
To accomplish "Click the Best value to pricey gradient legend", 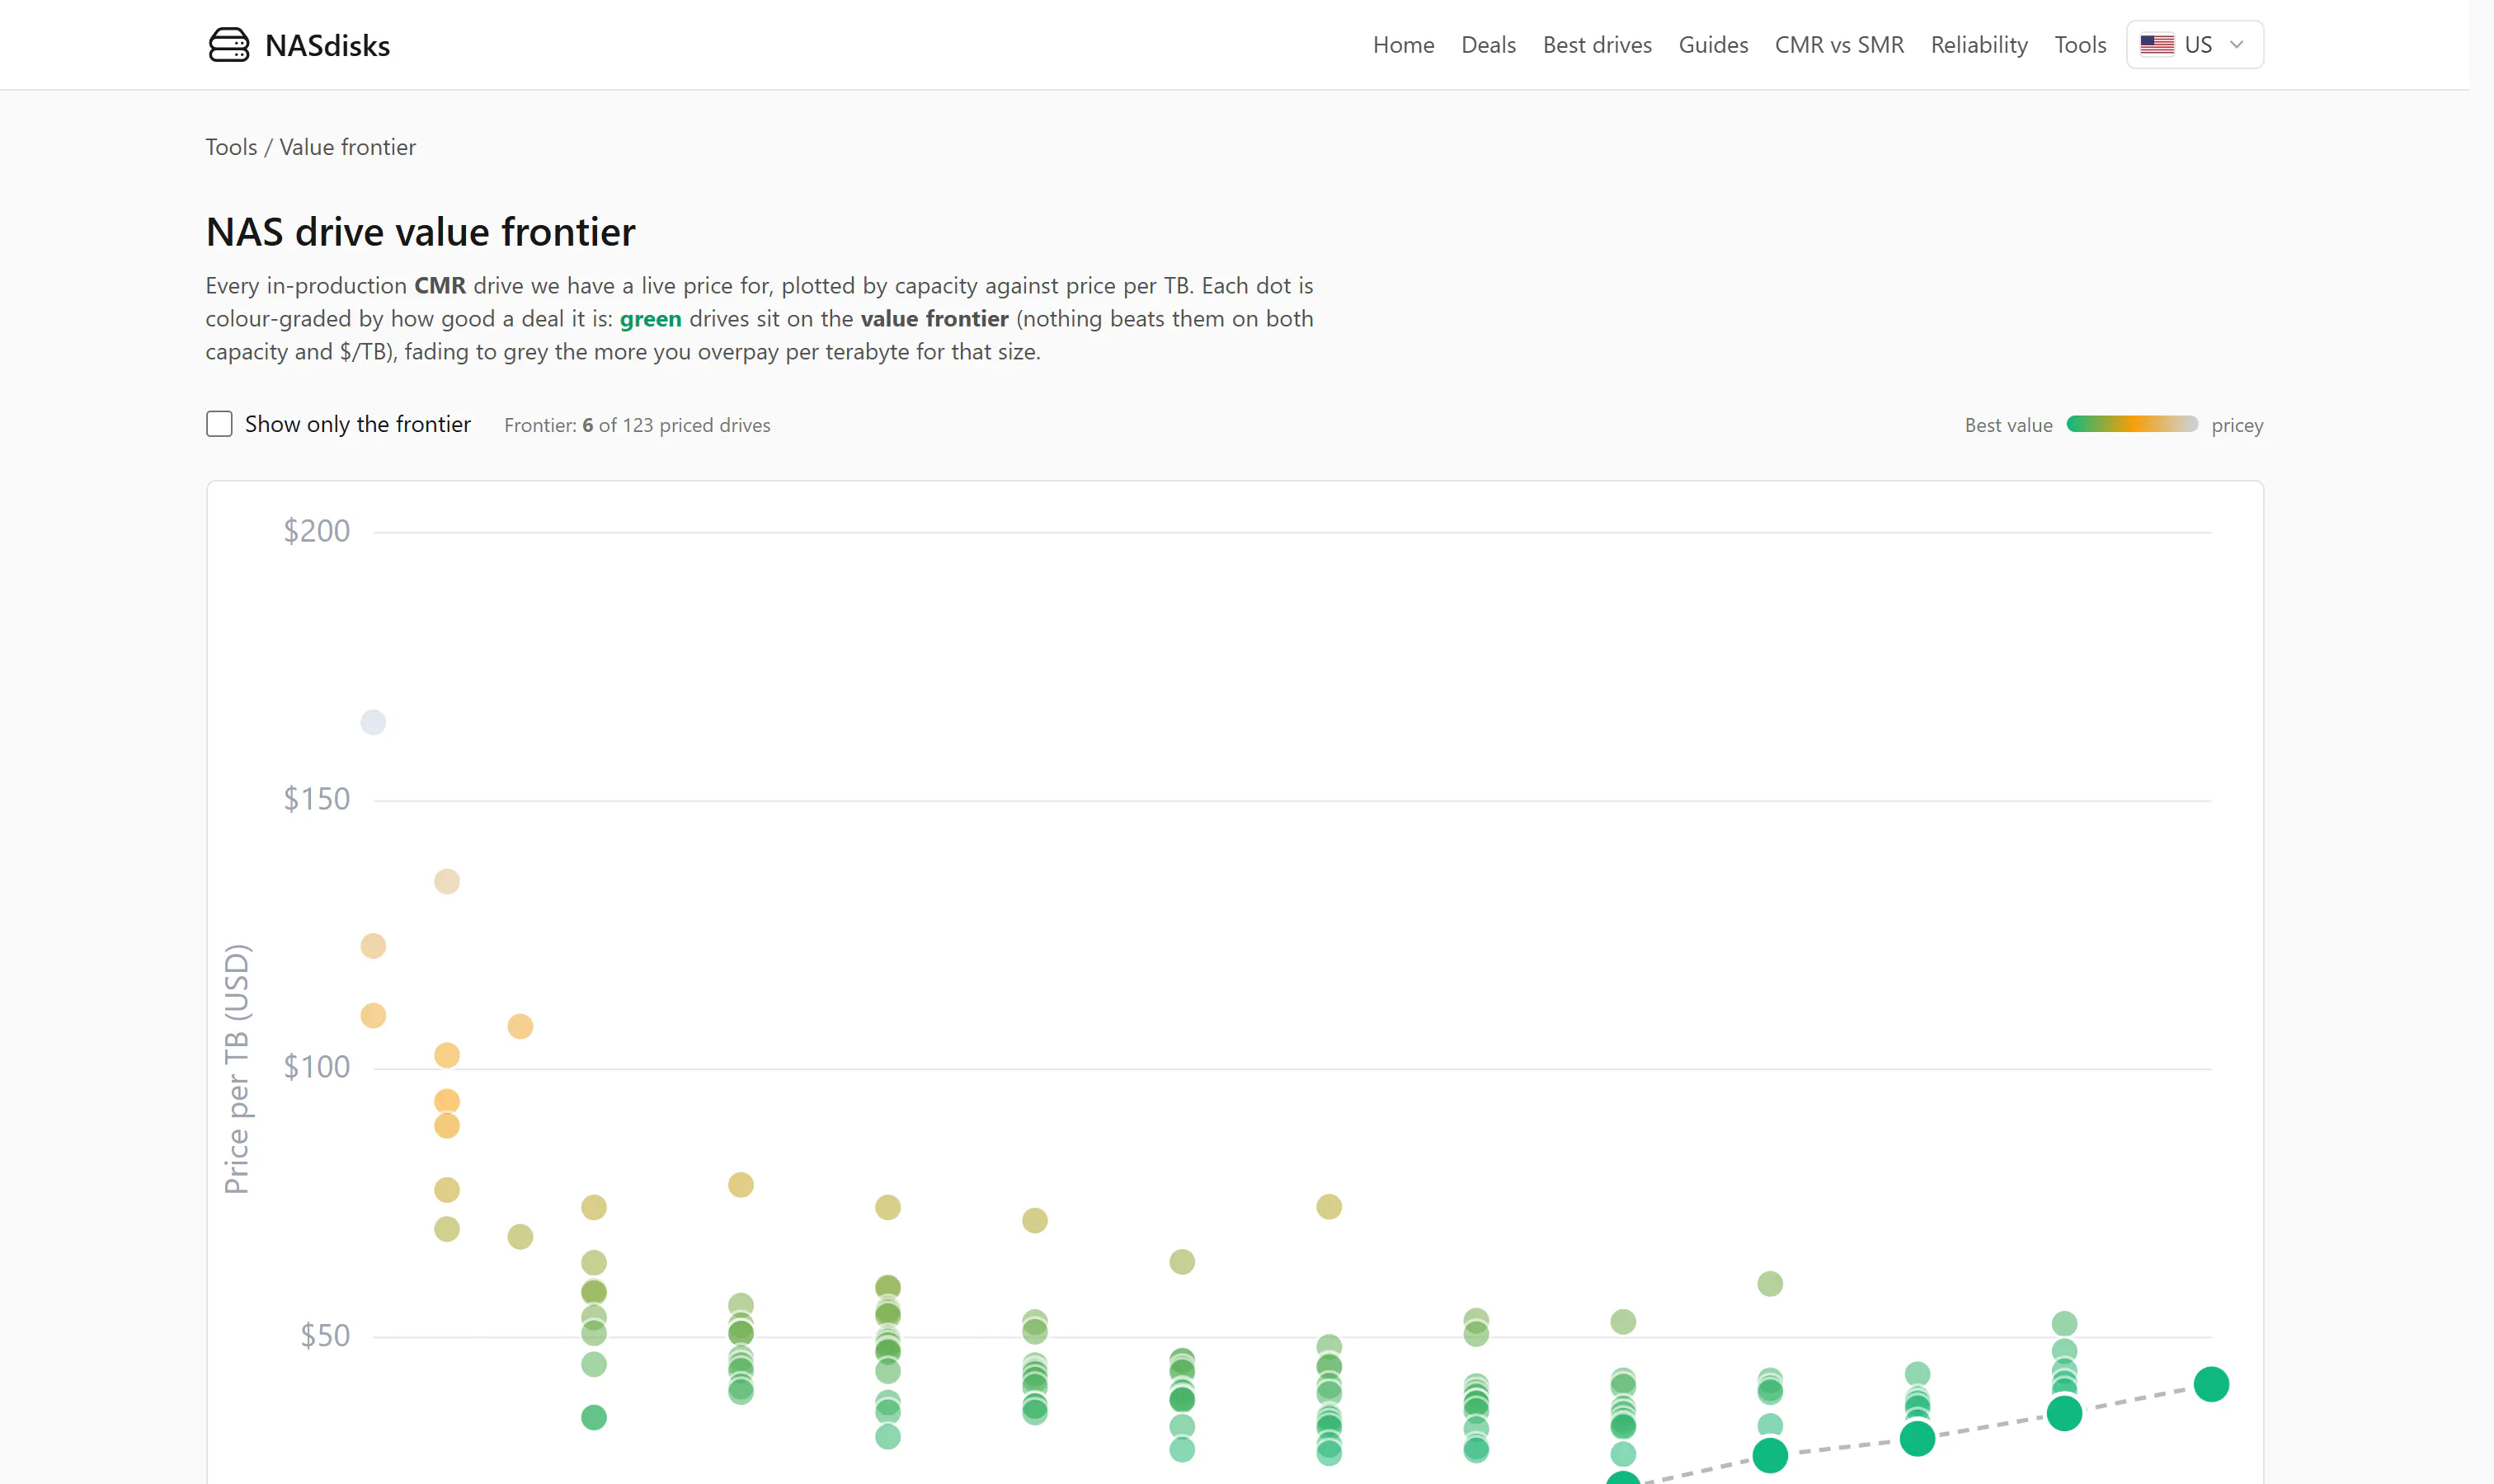I will click(x=2132, y=424).
